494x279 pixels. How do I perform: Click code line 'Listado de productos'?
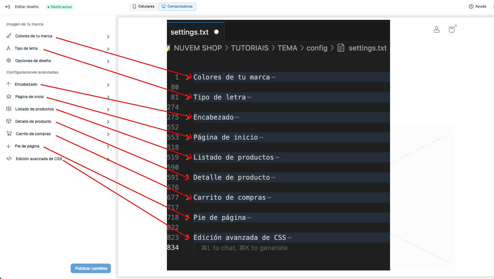pos(234,158)
